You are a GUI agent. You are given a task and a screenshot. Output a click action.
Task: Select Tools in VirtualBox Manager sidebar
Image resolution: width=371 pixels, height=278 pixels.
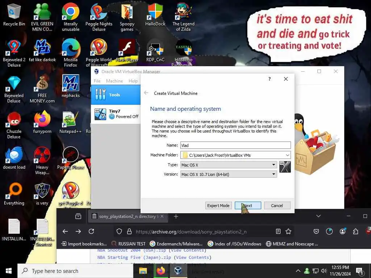(116, 95)
